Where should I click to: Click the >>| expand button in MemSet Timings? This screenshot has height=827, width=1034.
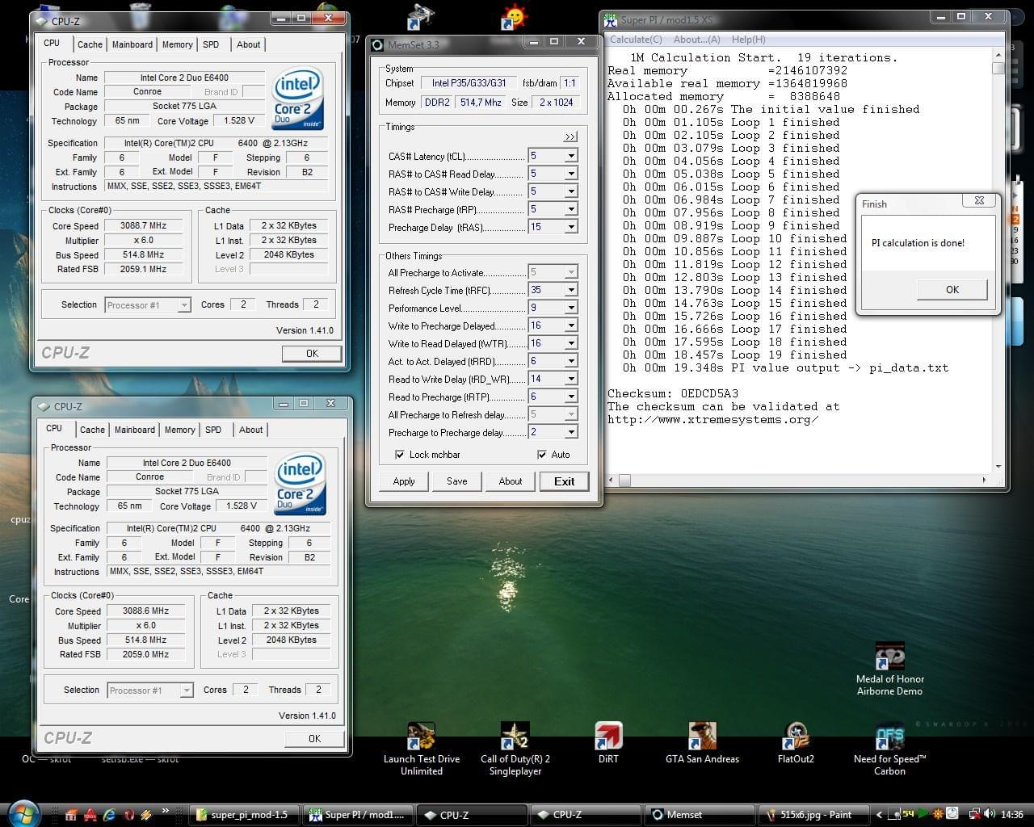tap(570, 136)
